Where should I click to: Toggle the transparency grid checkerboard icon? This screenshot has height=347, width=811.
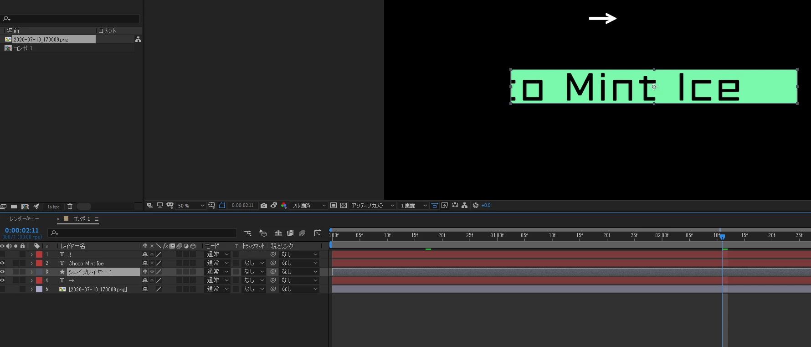[344, 206]
